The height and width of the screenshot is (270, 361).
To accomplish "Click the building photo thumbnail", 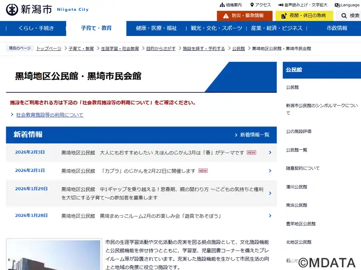I will coord(53,255).
